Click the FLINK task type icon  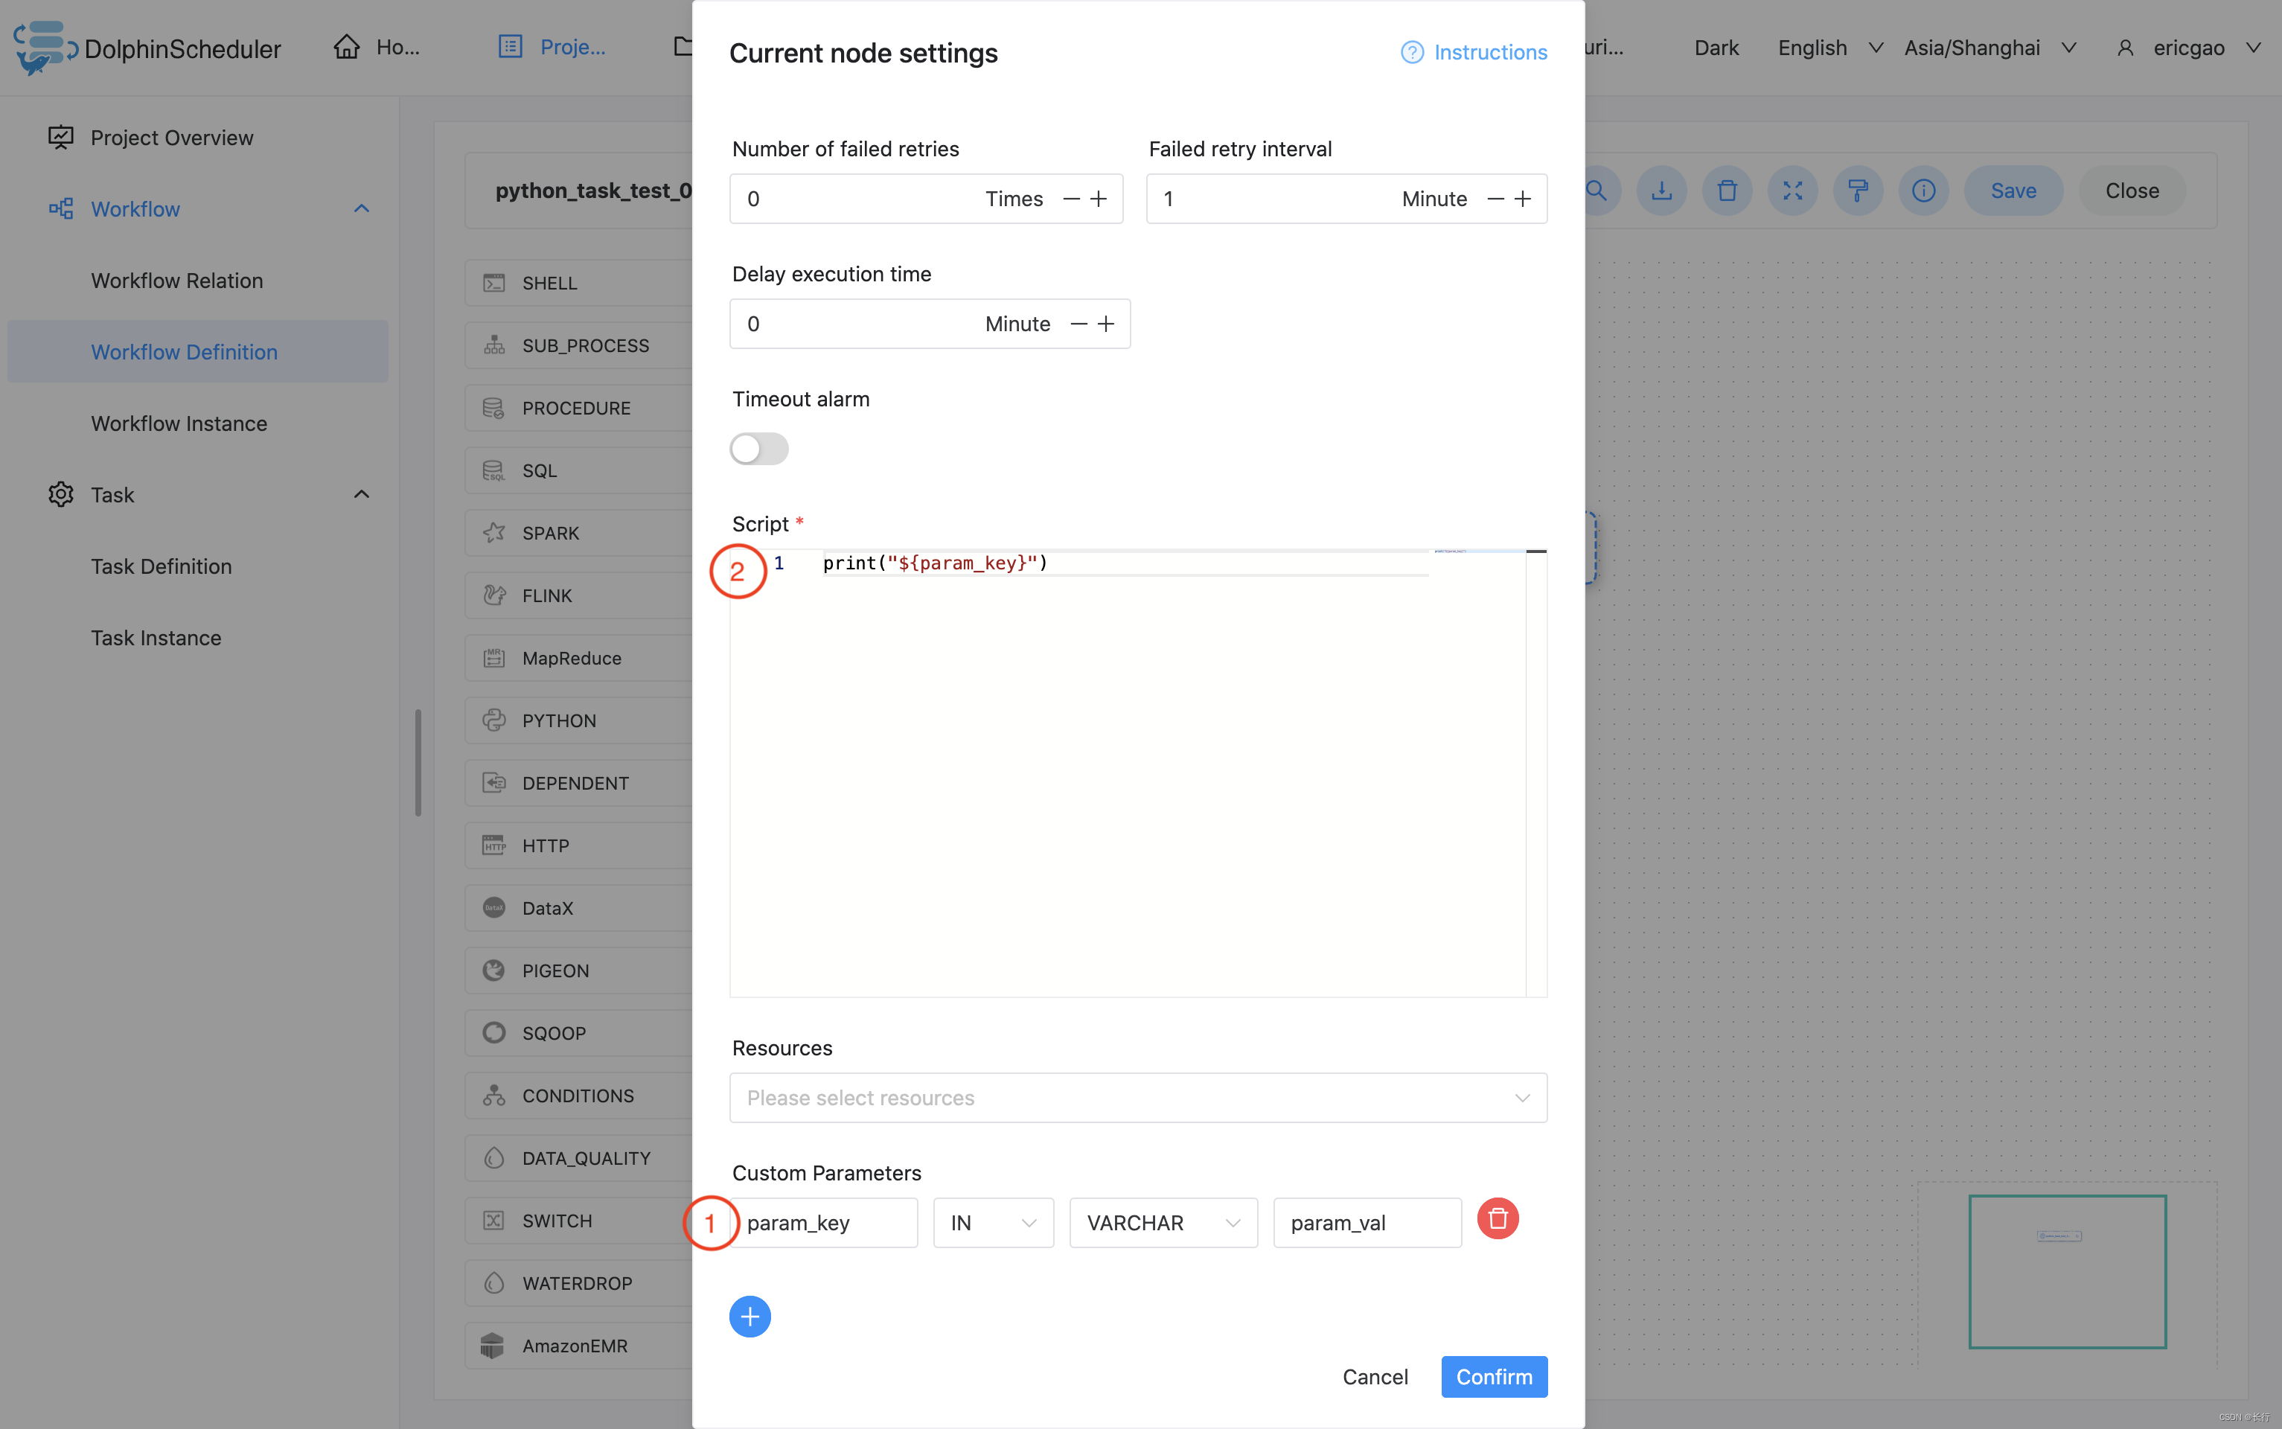[494, 595]
